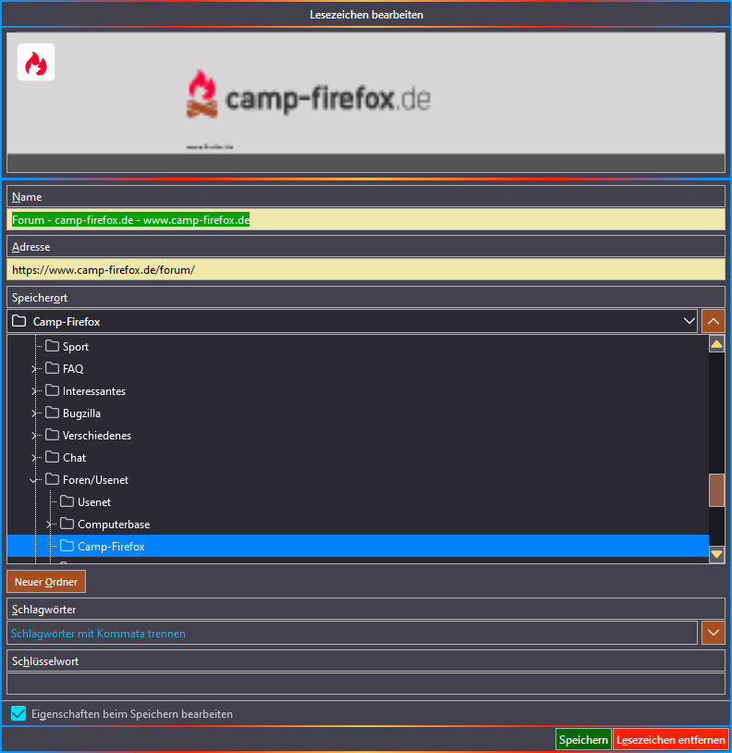Click the Schlüsselwort label

45,661
